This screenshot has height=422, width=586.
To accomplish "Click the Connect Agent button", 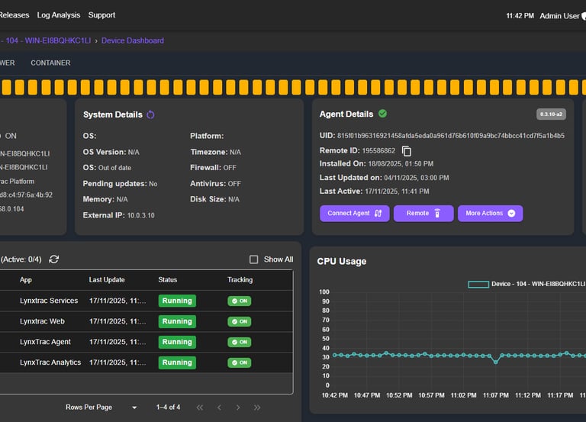I will point(355,214).
